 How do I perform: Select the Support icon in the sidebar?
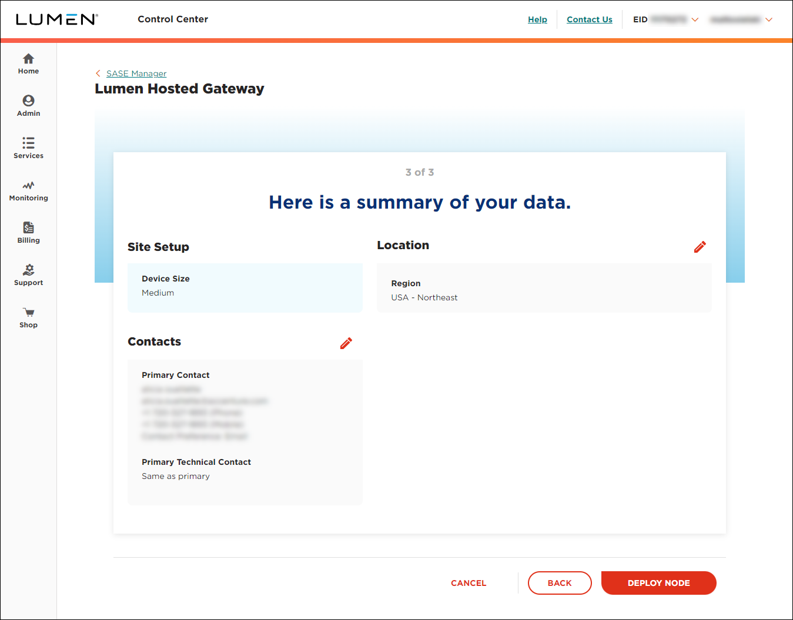[28, 274]
